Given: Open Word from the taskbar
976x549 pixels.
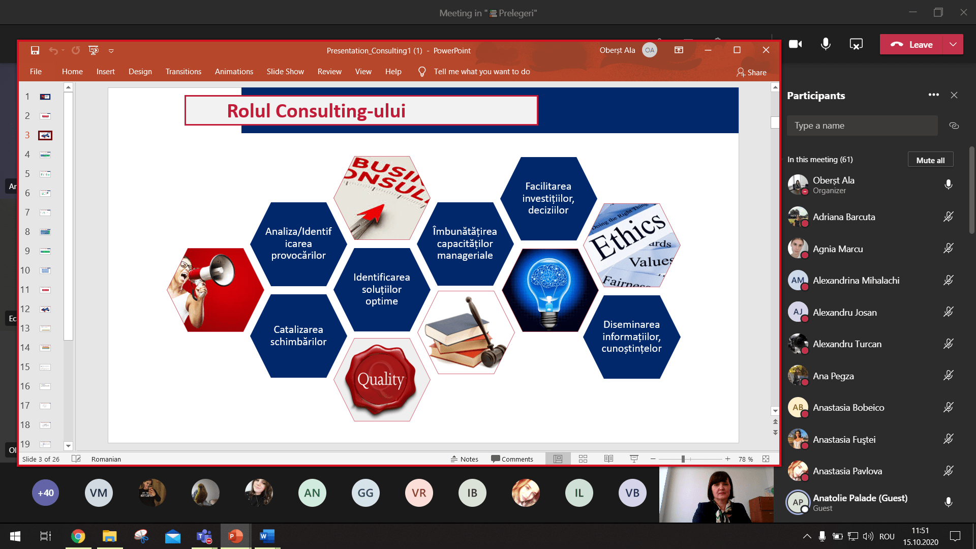Looking at the screenshot, I should [x=267, y=536].
